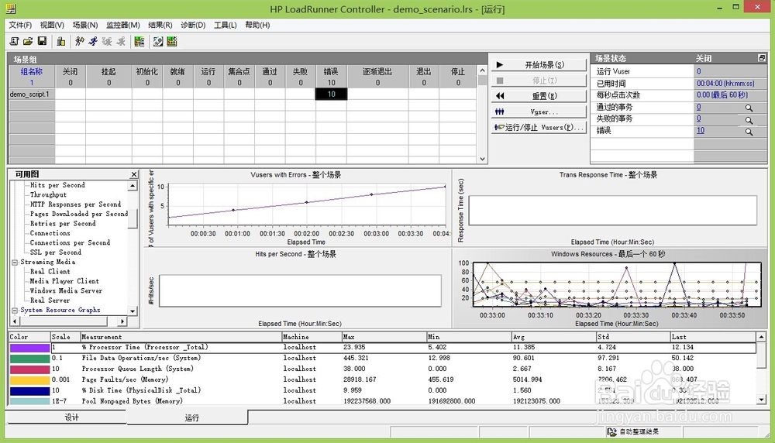The image size is (775, 443).
Task: Click the purple % Processor Time color swatch
Action: coord(29,348)
